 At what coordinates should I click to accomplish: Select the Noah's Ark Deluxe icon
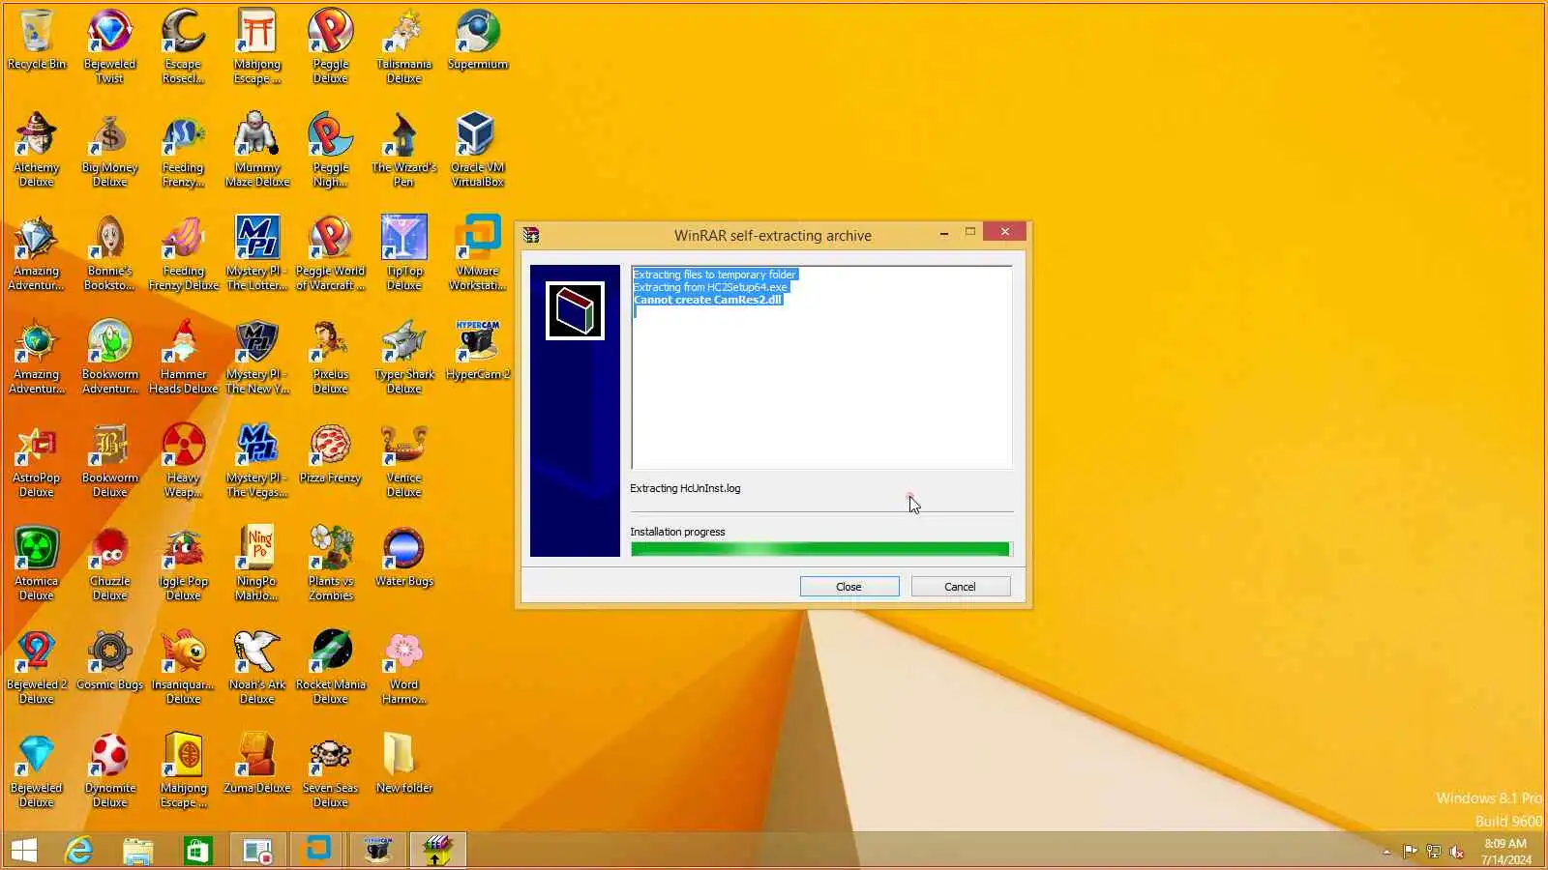coord(257,667)
